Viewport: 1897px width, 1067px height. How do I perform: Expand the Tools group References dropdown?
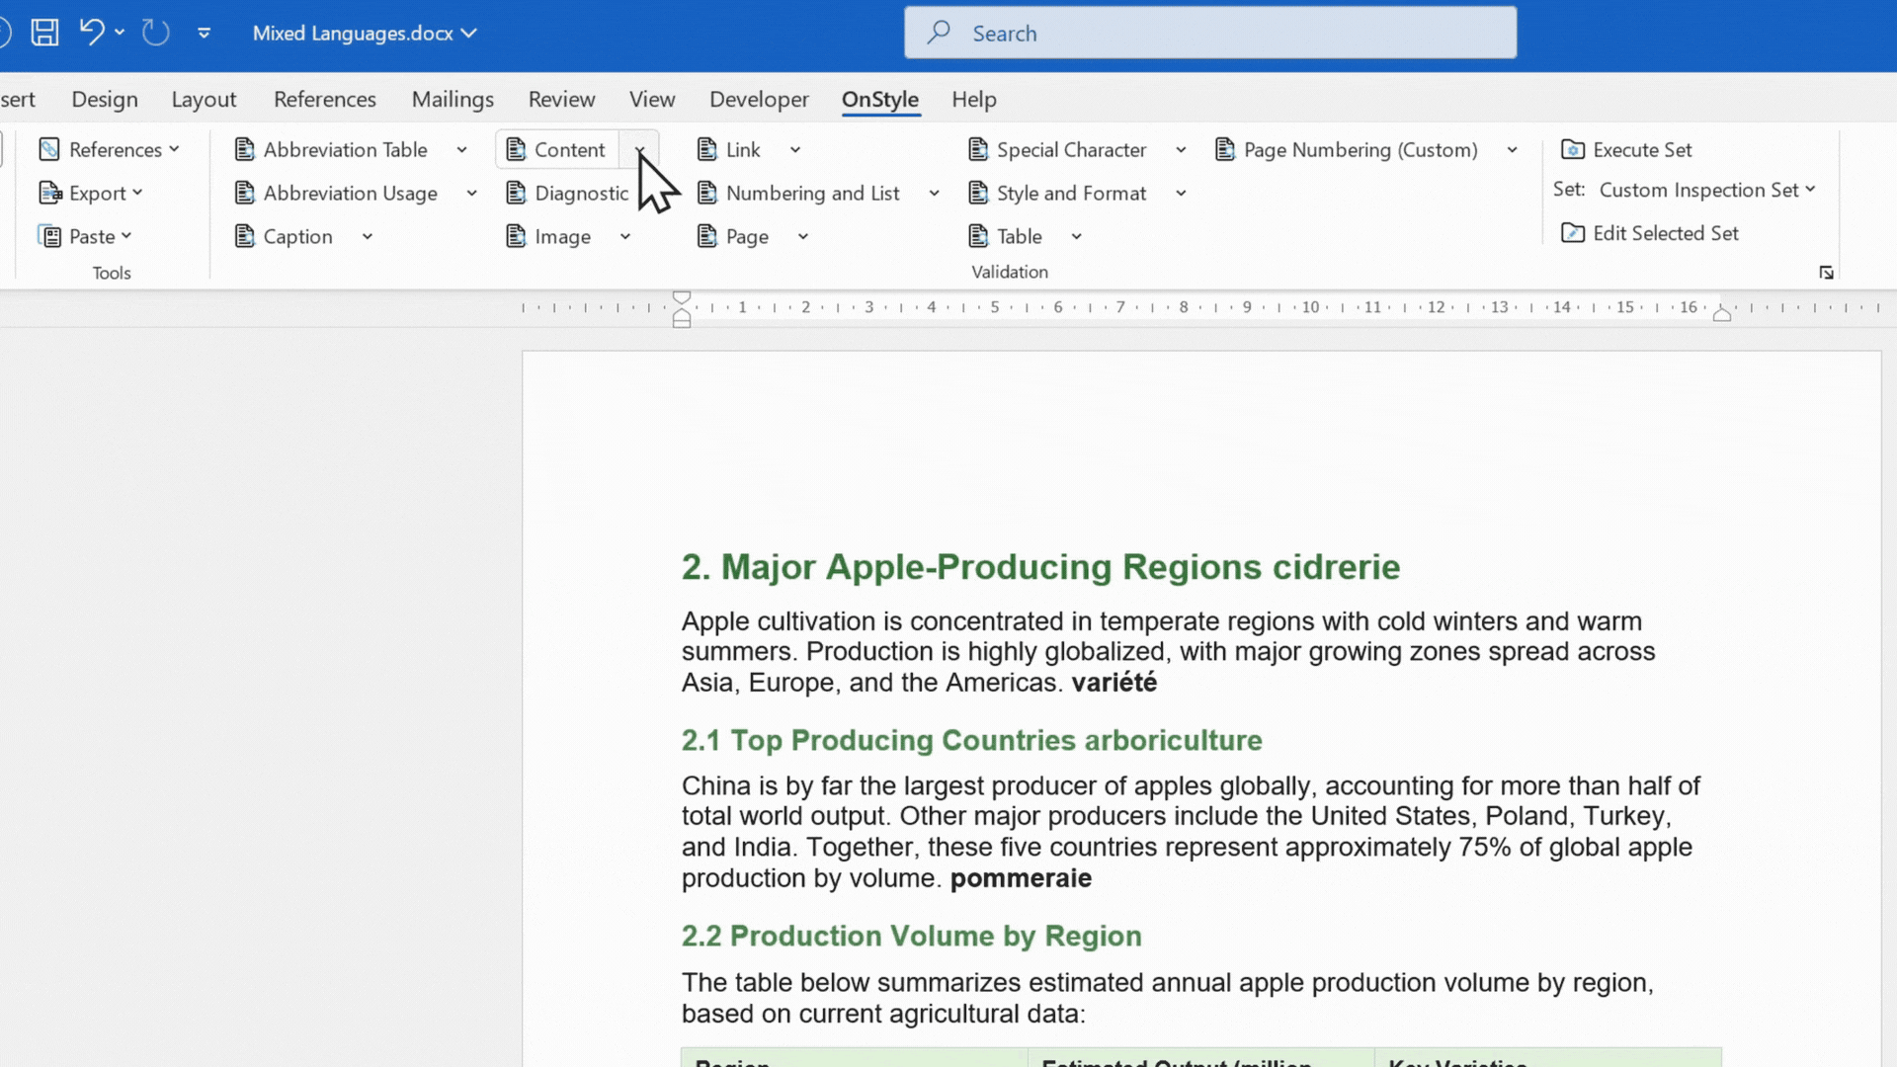[175, 149]
